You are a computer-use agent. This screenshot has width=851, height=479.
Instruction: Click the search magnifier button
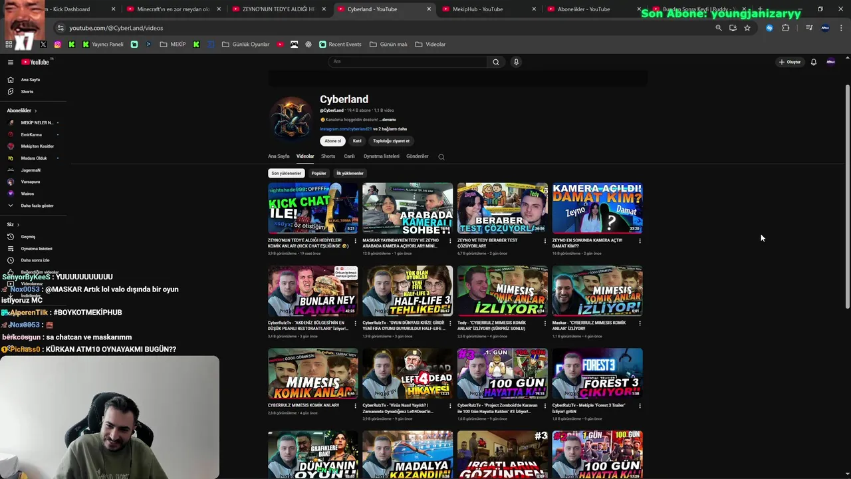(495, 62)
